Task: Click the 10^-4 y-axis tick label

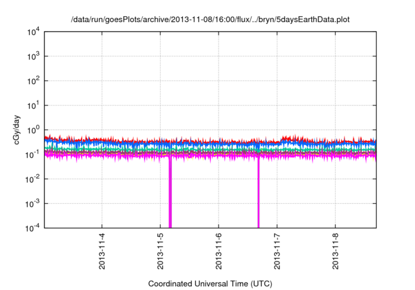Action: tap(32, 228)
